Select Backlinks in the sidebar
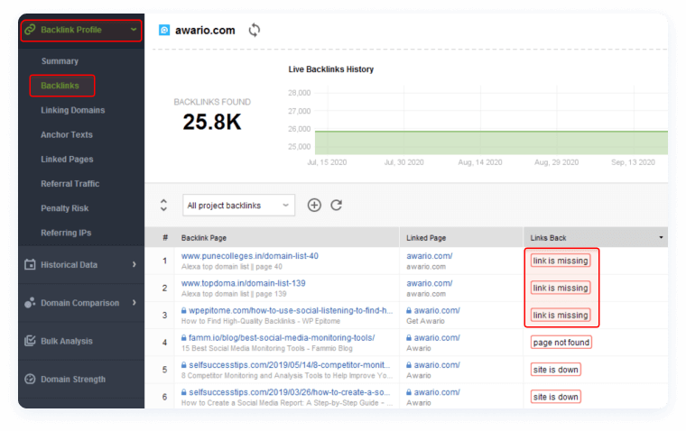The height and width of the screenshot is (431, 686). click(60, 86)
